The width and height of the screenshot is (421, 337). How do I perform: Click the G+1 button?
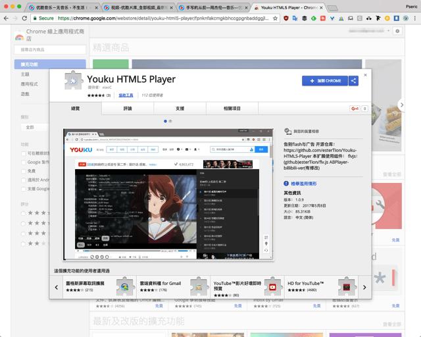[x=355, y=109]
